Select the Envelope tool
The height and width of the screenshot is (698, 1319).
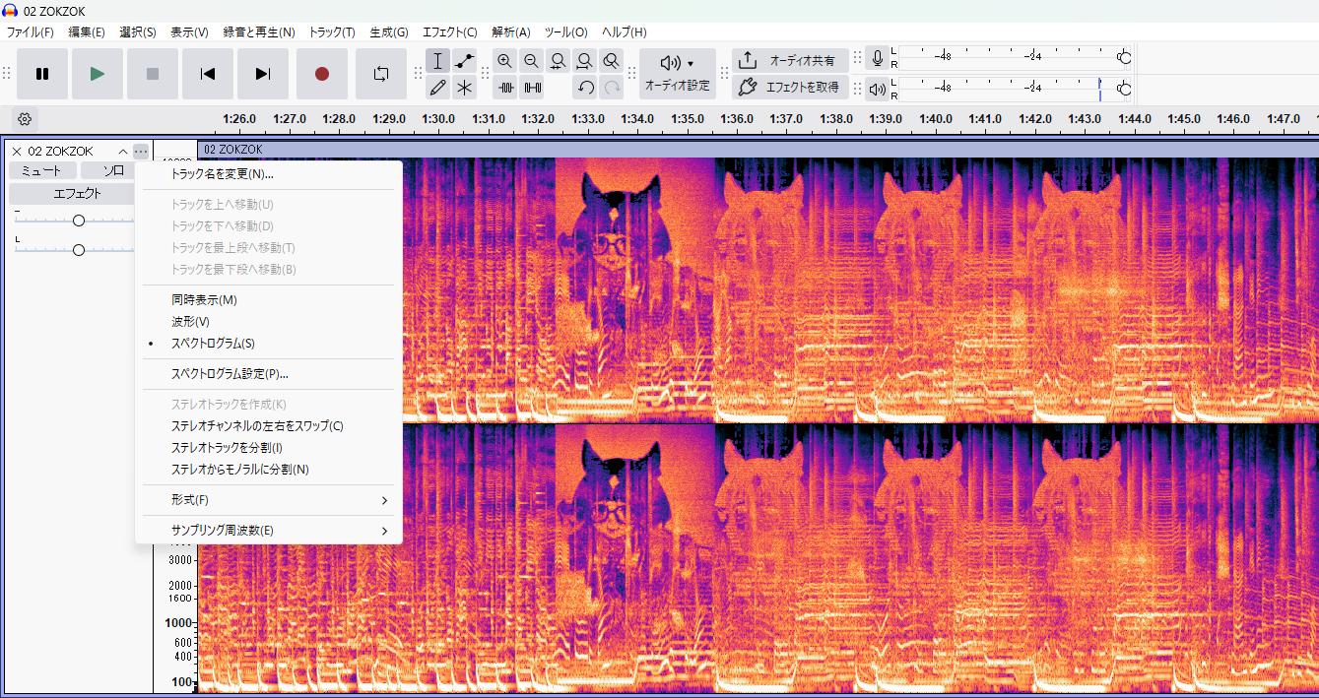pos(465,61)
